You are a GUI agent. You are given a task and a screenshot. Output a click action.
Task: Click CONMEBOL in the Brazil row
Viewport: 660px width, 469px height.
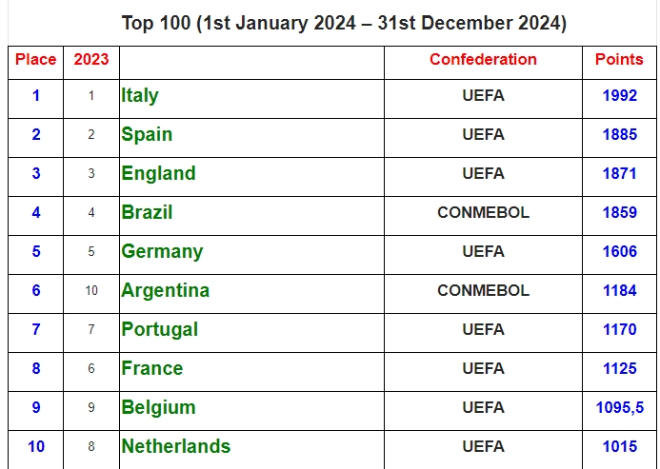point(483,213)
